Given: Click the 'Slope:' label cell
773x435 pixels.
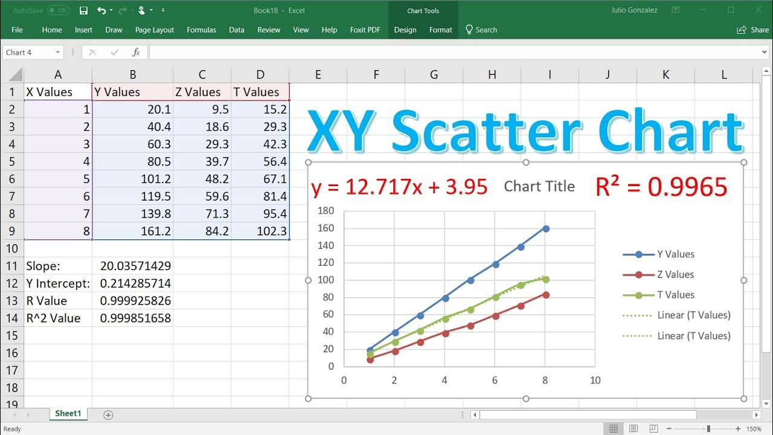Looking at the screenshot, I should tap(58, 266).
